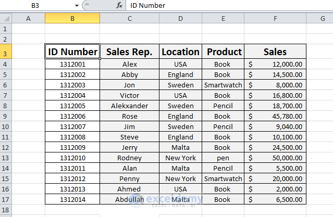
Task: Click the Jim sales rep cell
Action: (130, 126)
